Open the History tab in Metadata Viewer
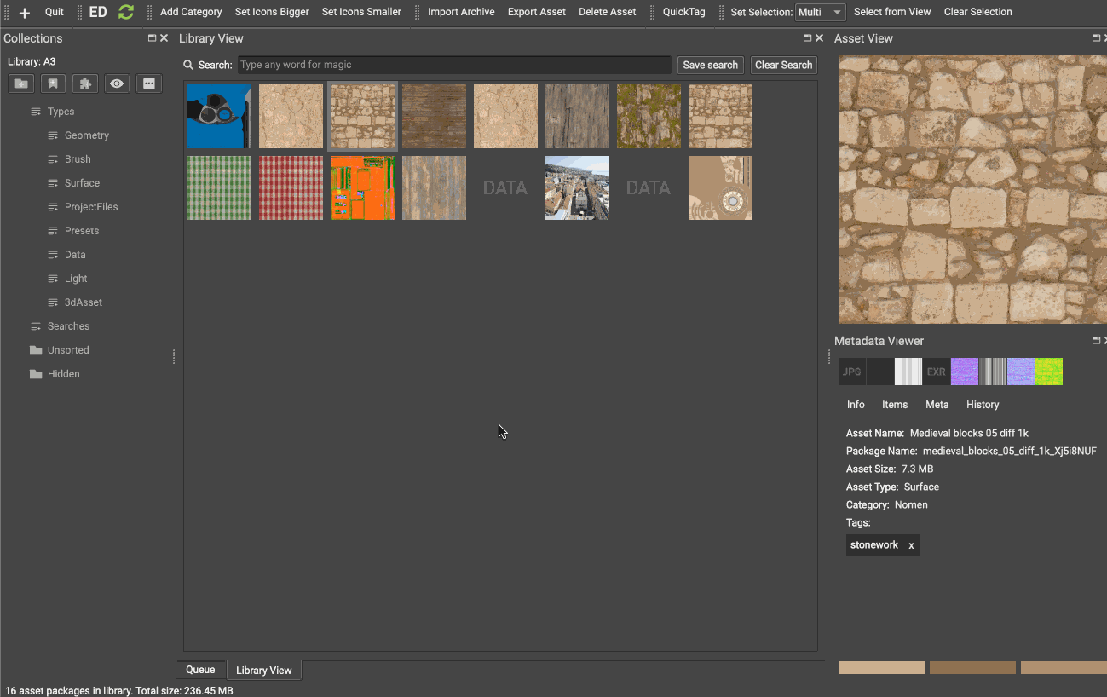This screenshot has width=1107, height=697. (x=982, y=405)
